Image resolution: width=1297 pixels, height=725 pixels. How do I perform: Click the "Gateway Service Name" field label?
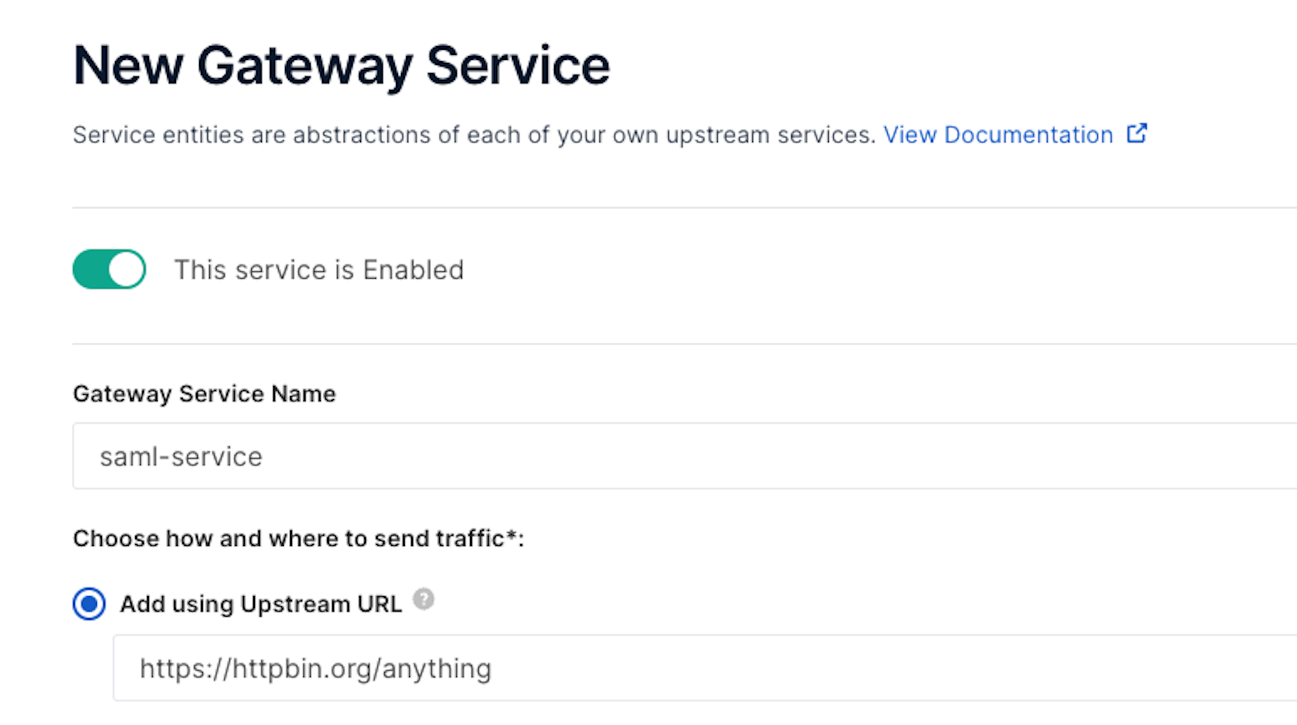204,394
